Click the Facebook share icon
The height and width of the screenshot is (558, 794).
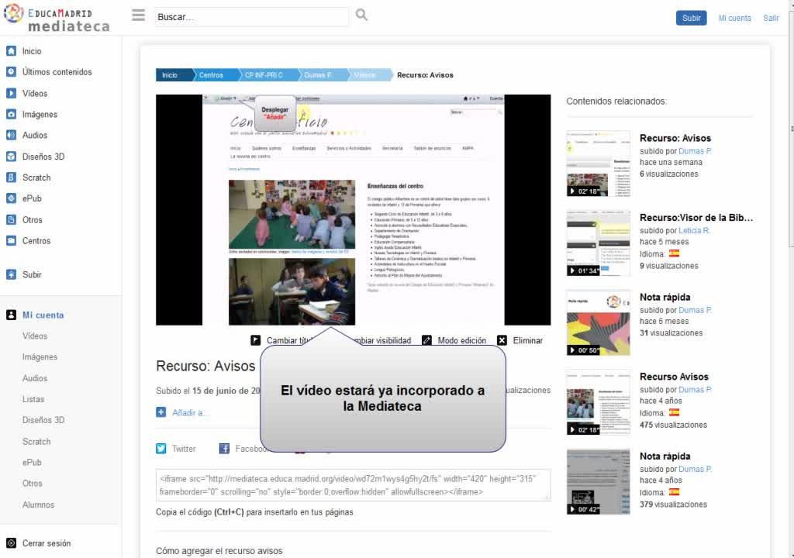tap(224, 449)
